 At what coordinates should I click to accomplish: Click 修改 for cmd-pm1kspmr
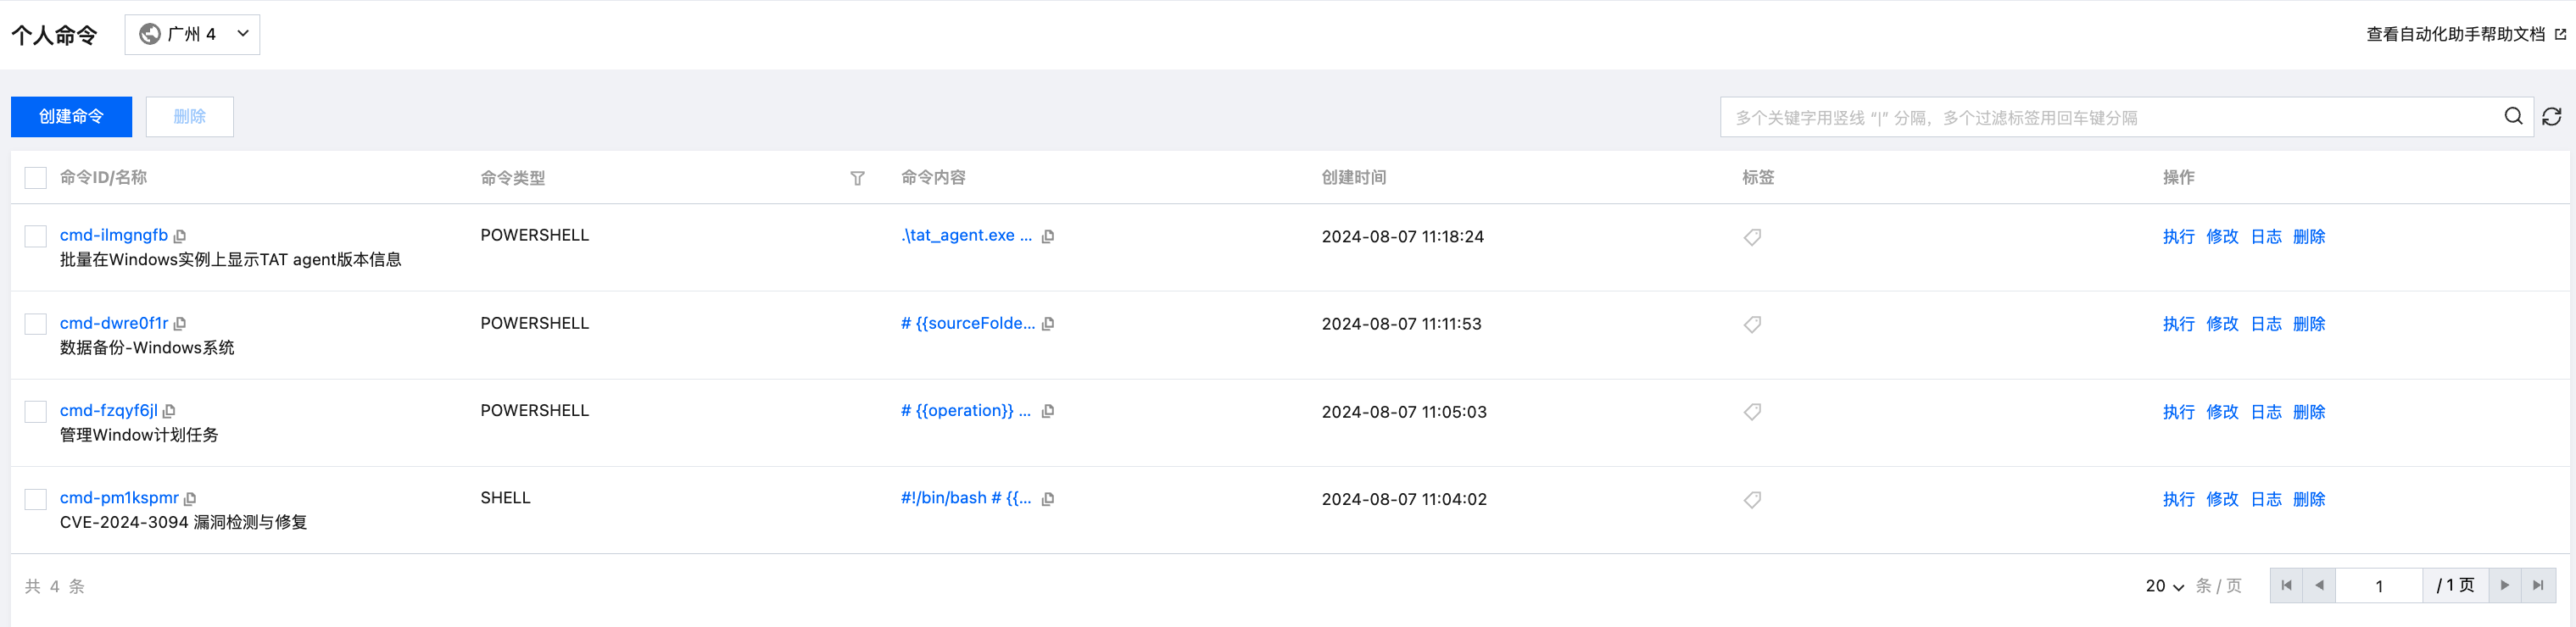coord(2222,499)
